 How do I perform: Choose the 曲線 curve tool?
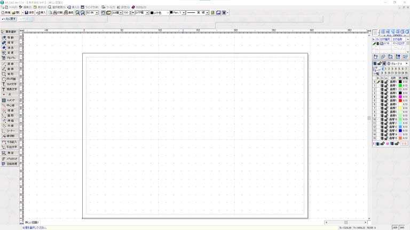[9, 69]
